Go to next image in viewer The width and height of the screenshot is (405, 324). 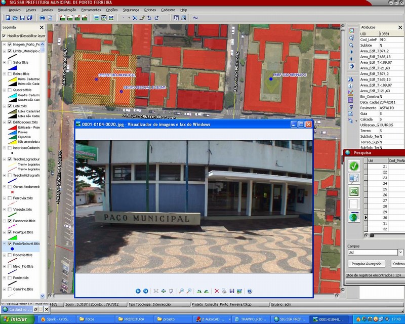146,291
